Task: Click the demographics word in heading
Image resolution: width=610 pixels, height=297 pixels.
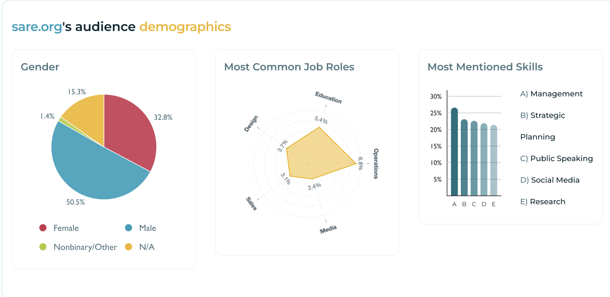Action: tap(185, 27)
